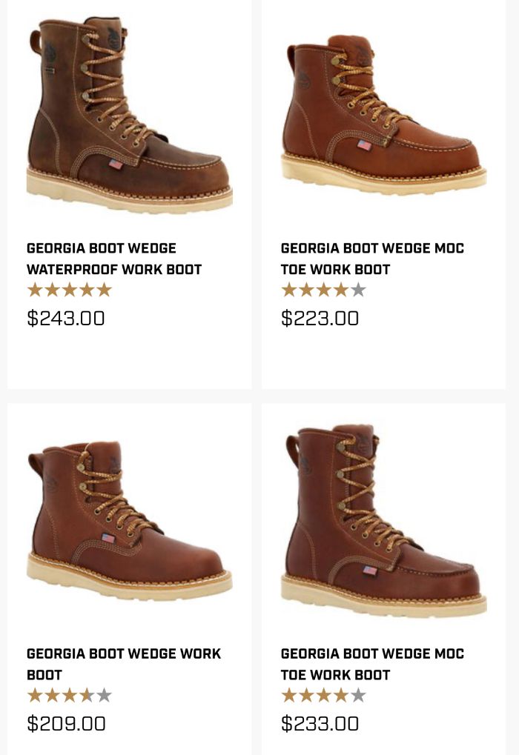The width and height of the screenshot is (519, 755).
Task: Open the $233.00 moc toe boot image
Action: pos(383,520)
